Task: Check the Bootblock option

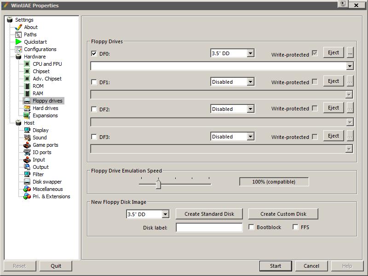Action: click(x=251, y=227)
